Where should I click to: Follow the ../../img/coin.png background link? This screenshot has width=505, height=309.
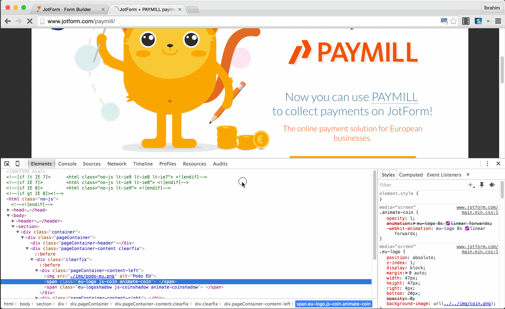468,304
